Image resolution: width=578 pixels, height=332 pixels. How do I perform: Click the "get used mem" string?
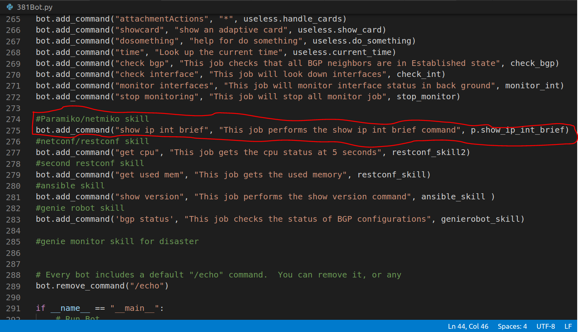149,175
